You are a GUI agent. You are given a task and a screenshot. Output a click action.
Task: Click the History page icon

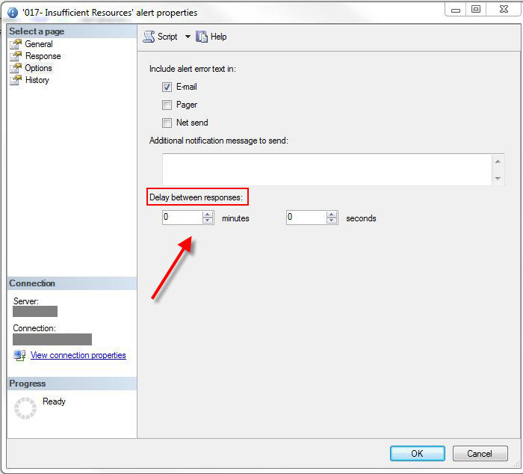pos(16,80)
